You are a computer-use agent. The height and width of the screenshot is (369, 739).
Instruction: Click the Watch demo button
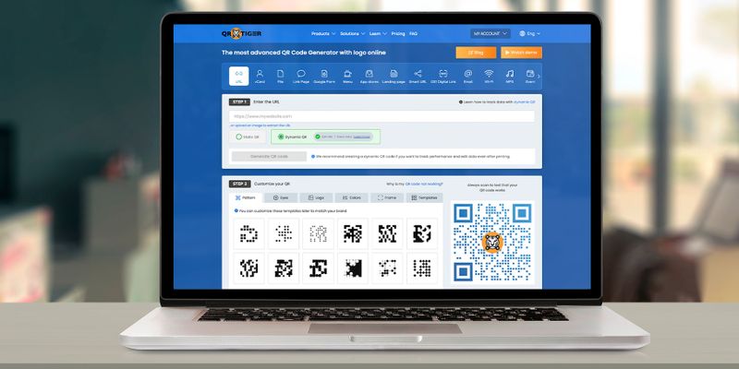521,53
